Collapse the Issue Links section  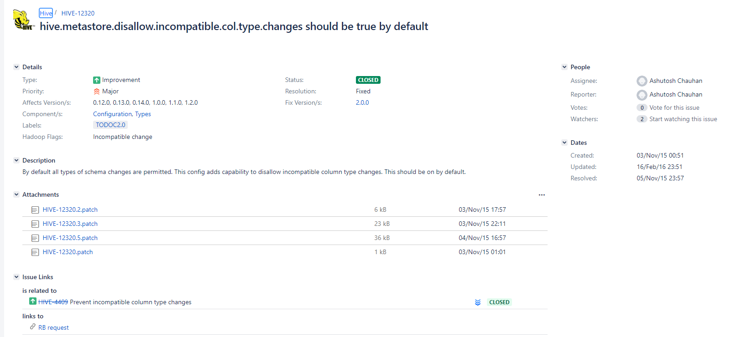[16, 277]
